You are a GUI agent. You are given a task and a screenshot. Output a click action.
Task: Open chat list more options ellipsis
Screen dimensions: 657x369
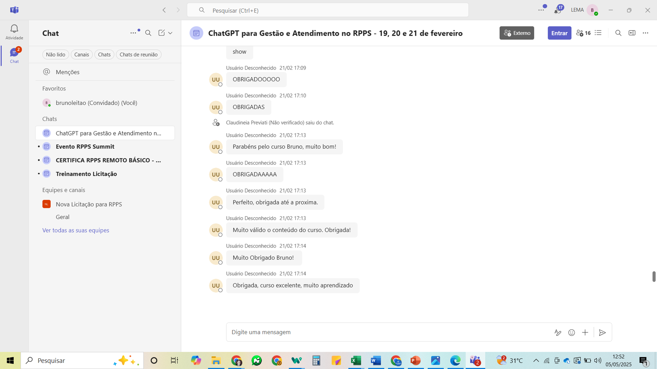(x=133, y=33)
